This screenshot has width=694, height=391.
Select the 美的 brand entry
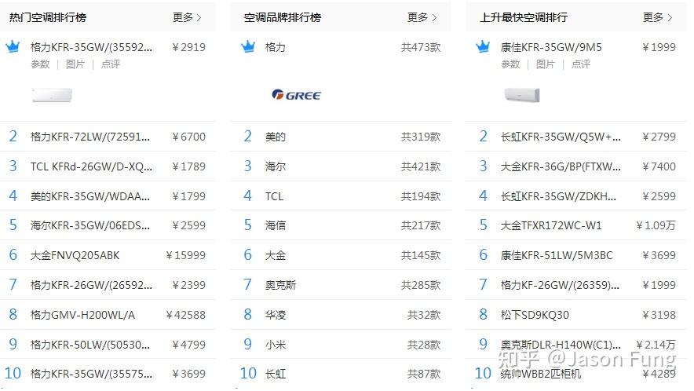coord(276,137)
